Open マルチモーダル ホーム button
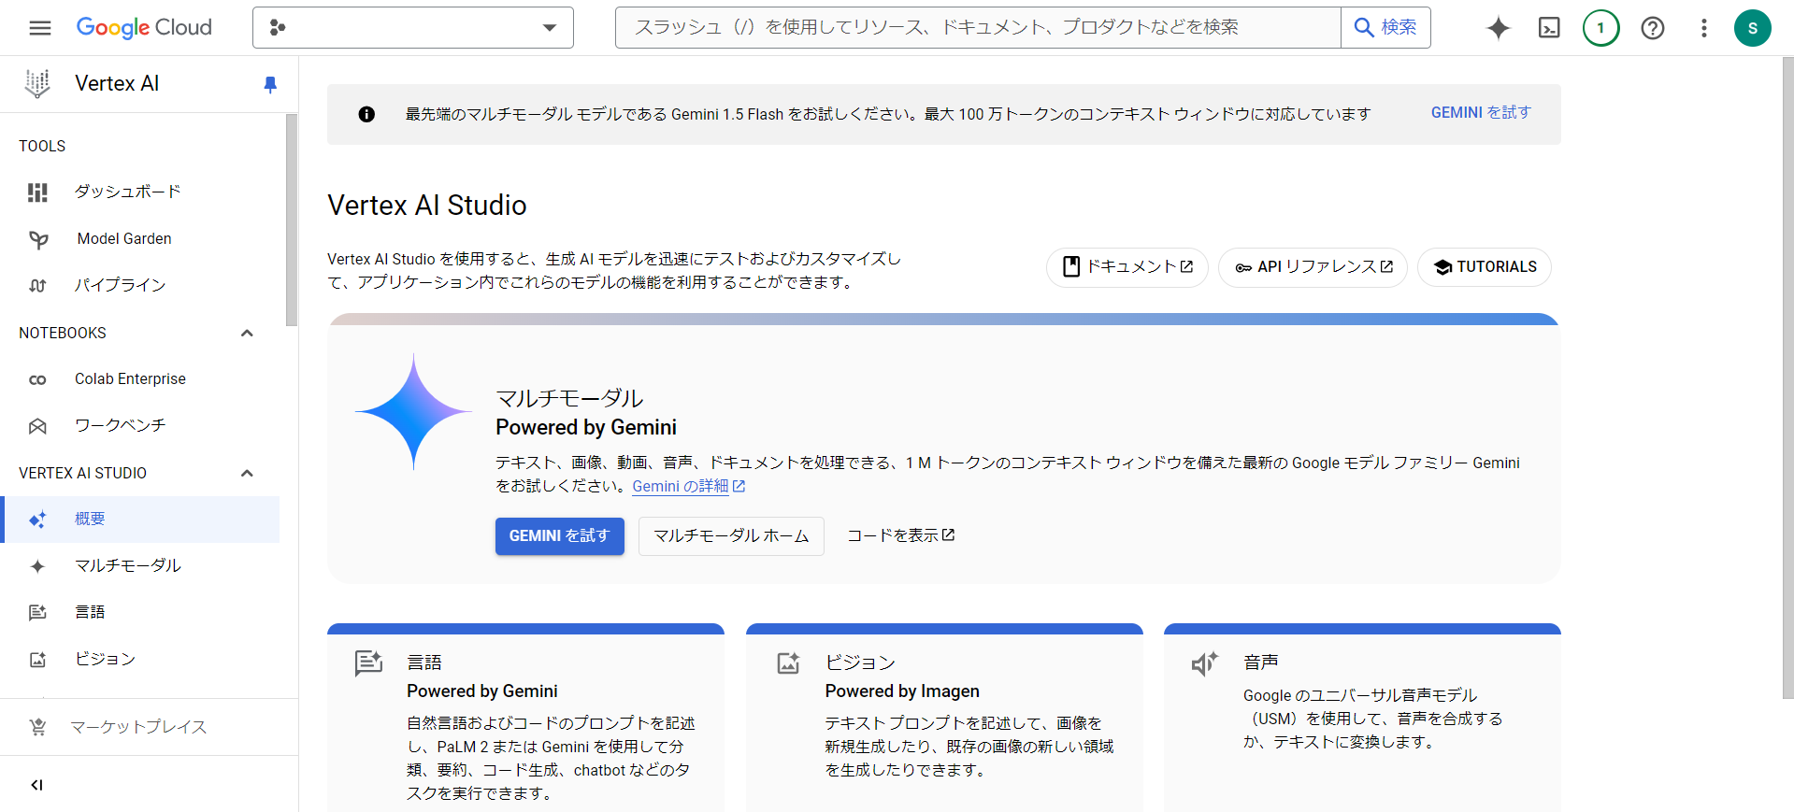This screenshot has height=812, width=1794. click(731, 536)
